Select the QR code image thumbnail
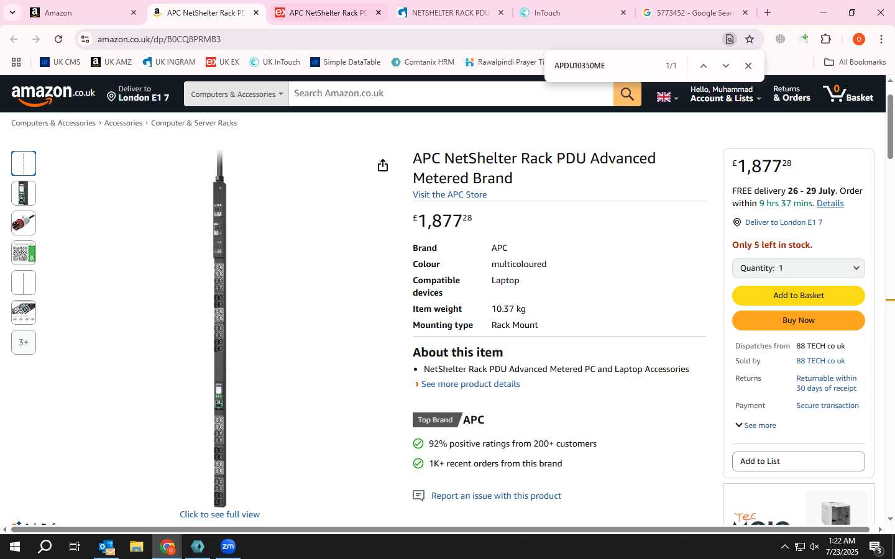The width and height of the screenshot is (895, 559). (x=24, y=253)
